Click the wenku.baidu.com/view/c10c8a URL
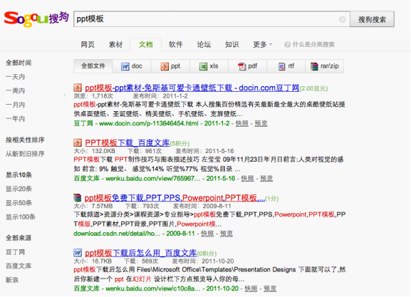This screenshot has height=297, width=411. point(153,288)
